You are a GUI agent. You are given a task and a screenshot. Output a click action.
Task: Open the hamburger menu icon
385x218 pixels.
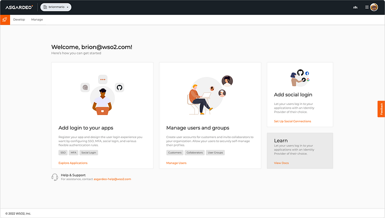[x=367, y=7]
